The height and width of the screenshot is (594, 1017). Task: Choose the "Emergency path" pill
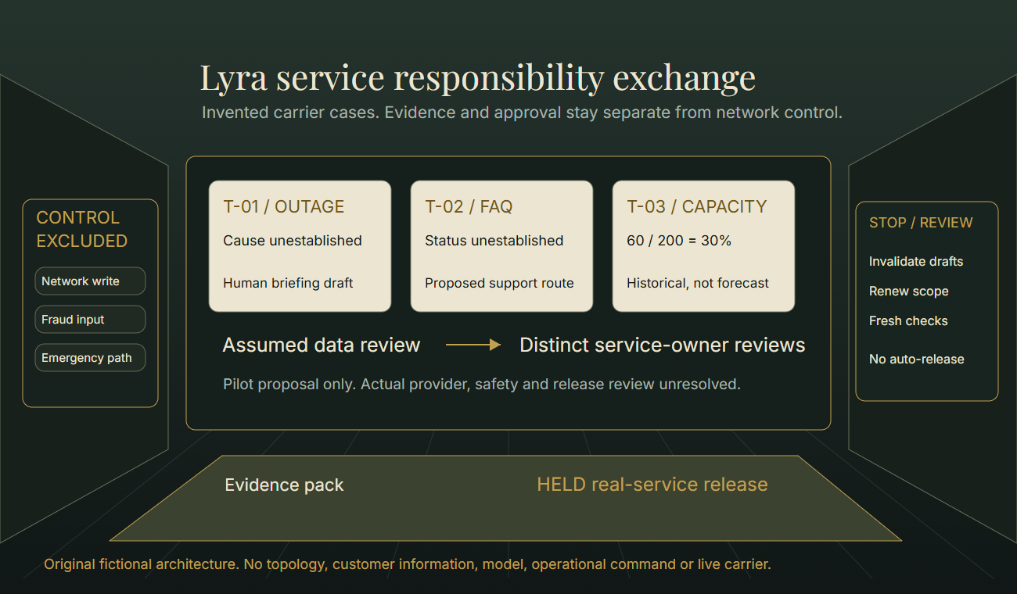coord(90,358)
